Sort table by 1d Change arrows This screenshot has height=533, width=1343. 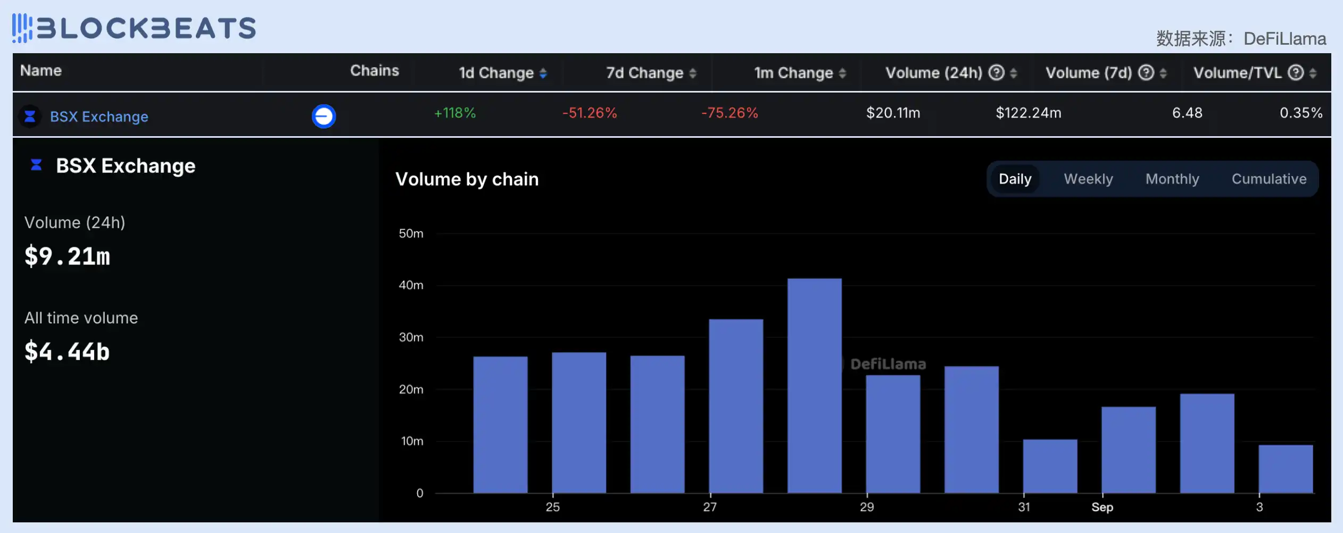tap(543, 73)
